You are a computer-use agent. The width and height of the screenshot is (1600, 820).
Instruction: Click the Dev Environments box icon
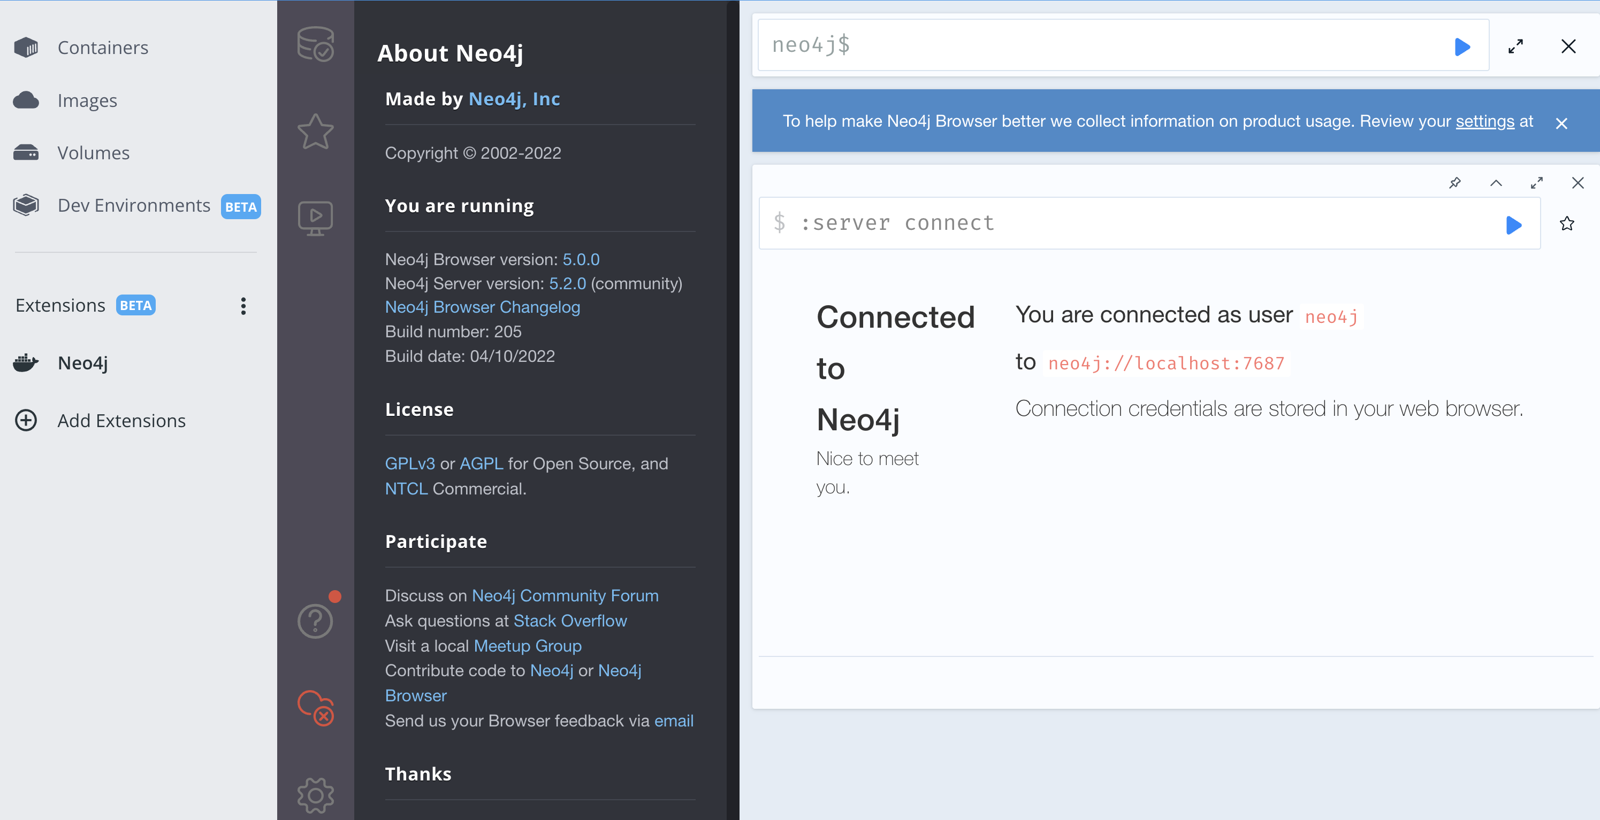26,205
